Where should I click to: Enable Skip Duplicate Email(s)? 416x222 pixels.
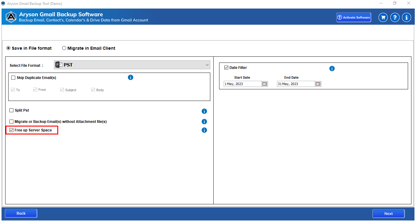point(13,78)
